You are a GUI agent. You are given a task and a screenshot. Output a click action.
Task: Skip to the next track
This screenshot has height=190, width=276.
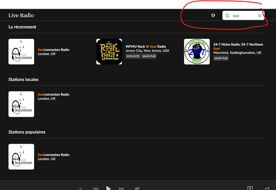pos(121,188)
